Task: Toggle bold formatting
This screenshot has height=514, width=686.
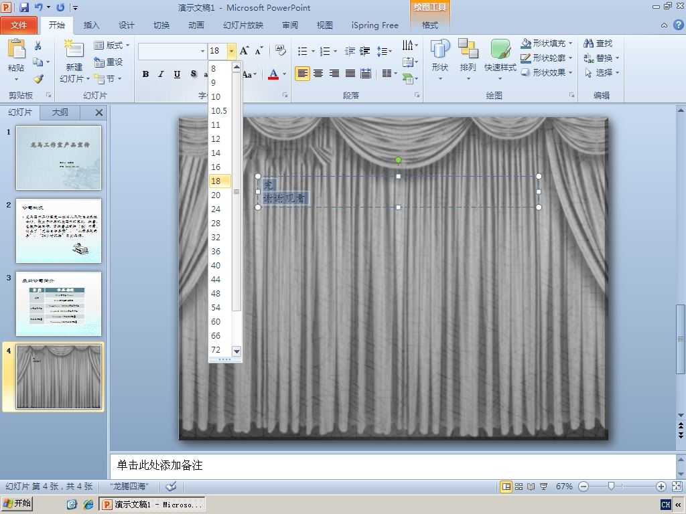Action: [x=145, y=74]
